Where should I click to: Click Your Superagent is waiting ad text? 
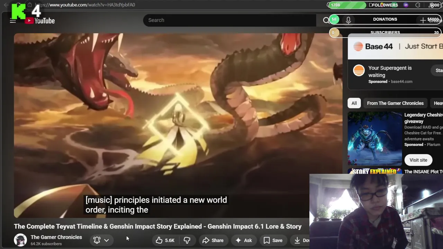click(390, 72)
